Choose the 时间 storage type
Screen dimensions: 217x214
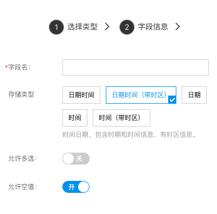(75, 118)
